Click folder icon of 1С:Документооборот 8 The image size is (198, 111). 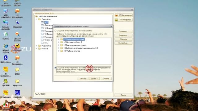[62, 42]
